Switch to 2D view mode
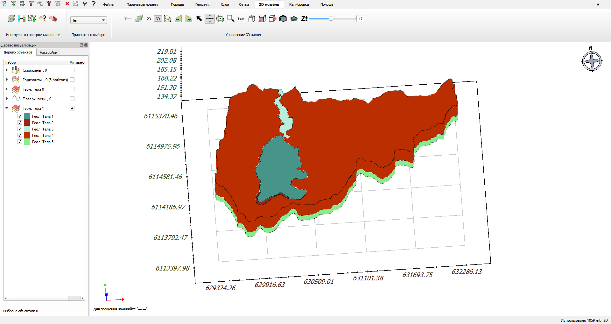The height and width of the screenshot is (324, 611). pos(149,19)
